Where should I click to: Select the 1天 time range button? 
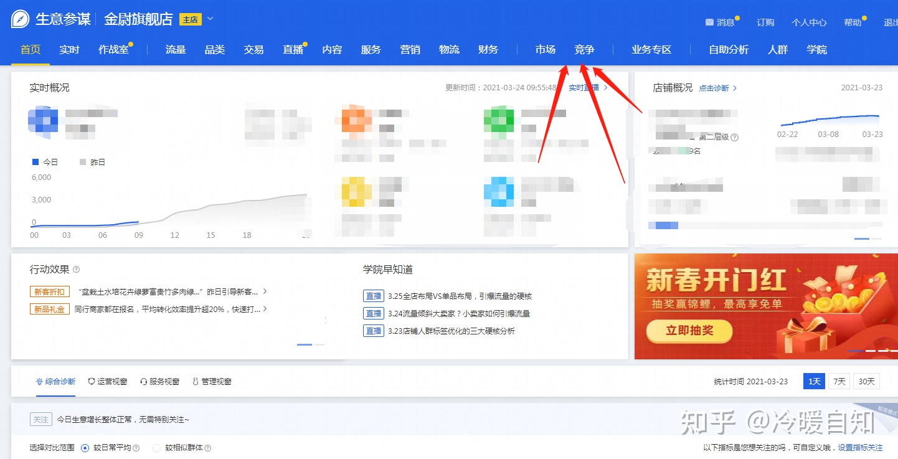pos(814,381)
